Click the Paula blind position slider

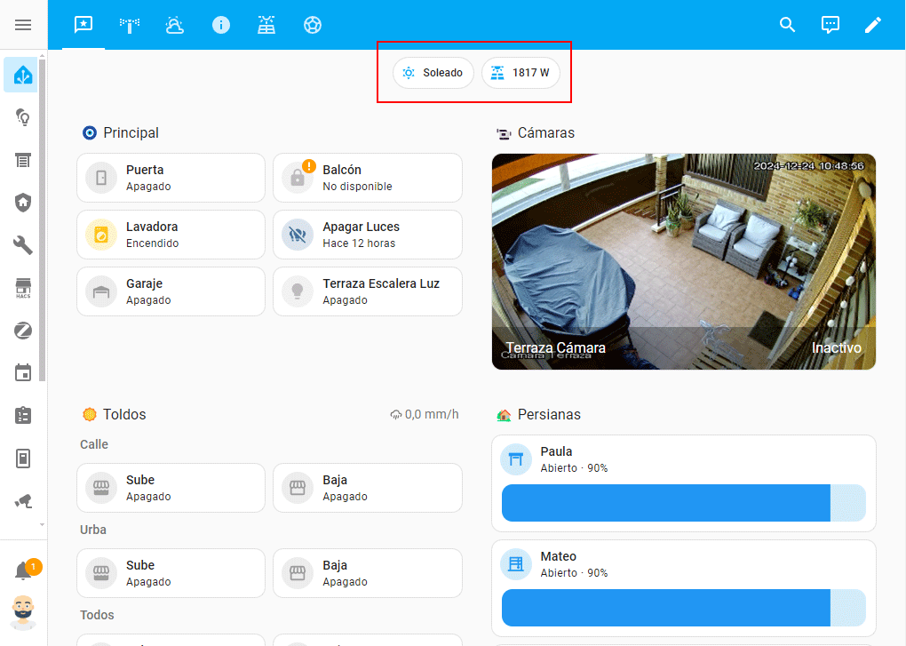pyautogui.click(x=684, y=503)
